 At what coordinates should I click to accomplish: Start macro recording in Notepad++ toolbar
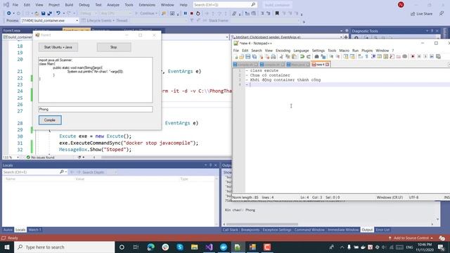click(x=413, y=56)
